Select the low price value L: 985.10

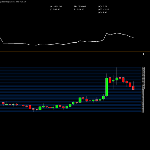(x=79, y=10)
